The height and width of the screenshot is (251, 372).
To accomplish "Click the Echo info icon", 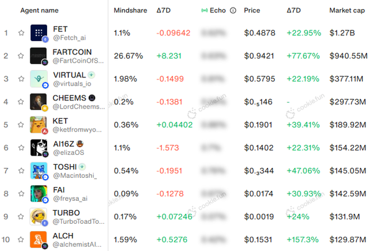I will [x=232, y=11].
